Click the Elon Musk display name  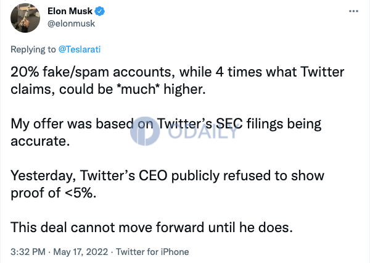pos(70,11)
